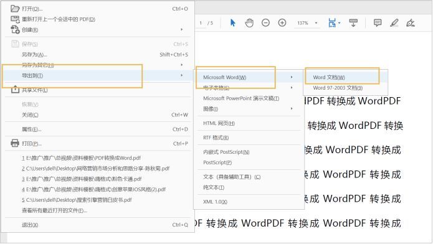
Task: Click the greyed save disk icon
Action: 15,44
